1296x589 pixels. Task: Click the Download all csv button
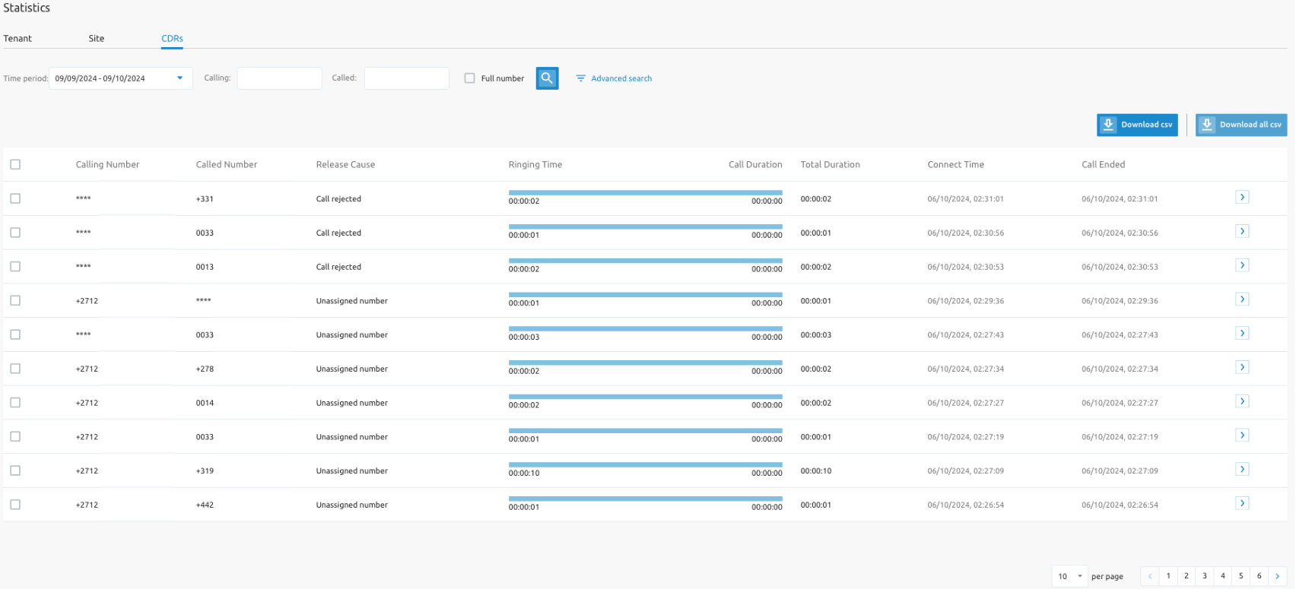(1241, 125)
